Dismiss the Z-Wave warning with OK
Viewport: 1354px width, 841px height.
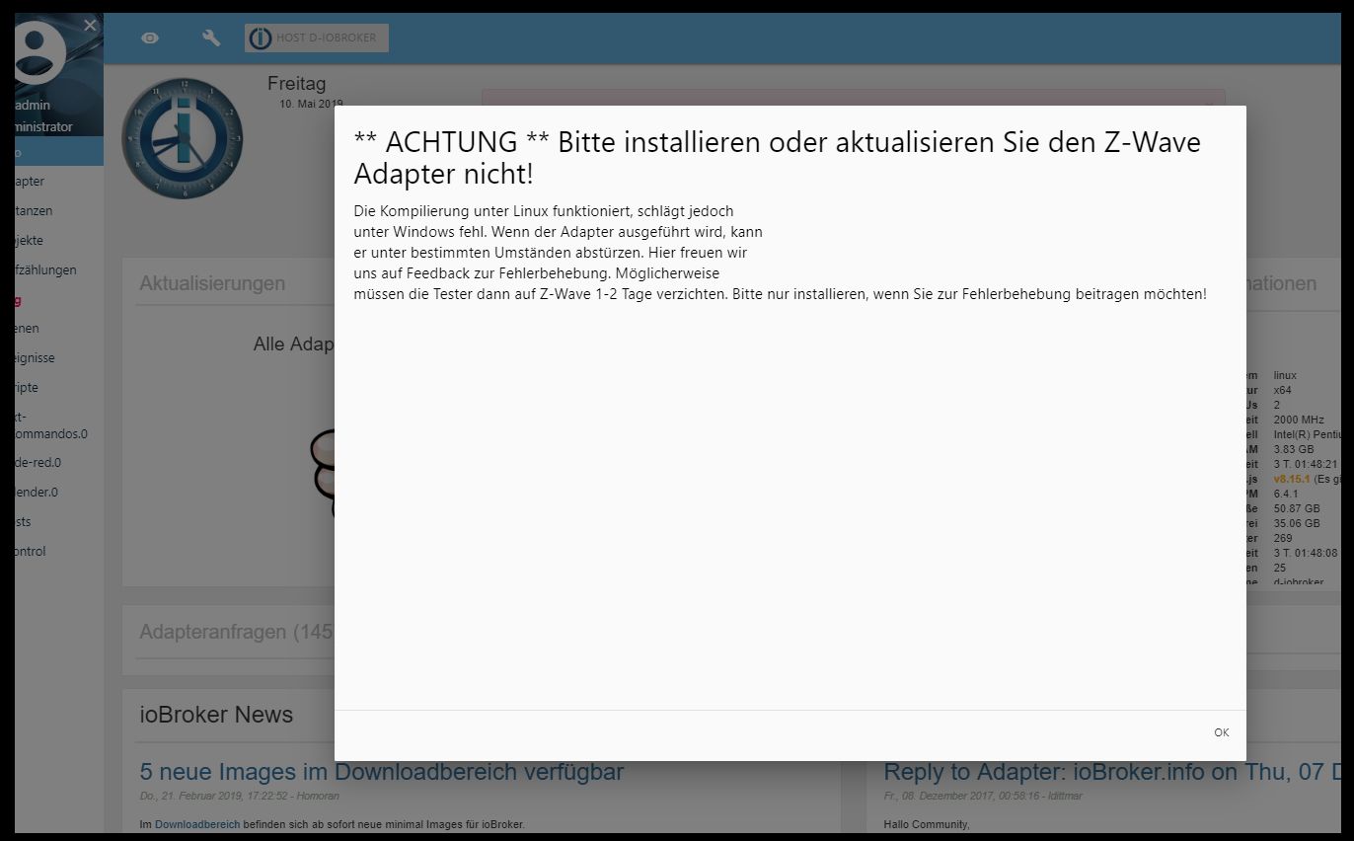click(1221, 732)
